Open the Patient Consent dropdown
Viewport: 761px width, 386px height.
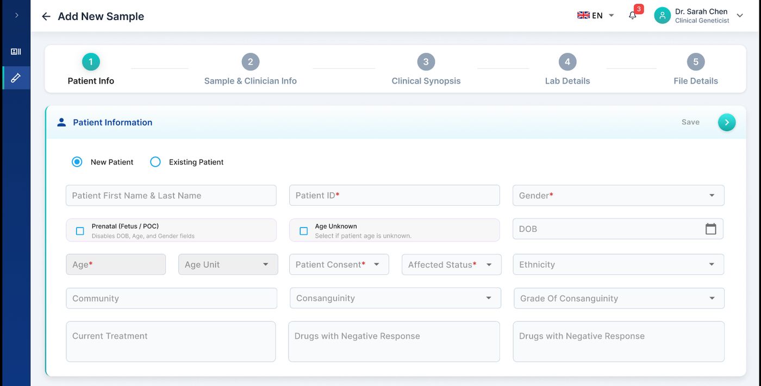(339, 264)
